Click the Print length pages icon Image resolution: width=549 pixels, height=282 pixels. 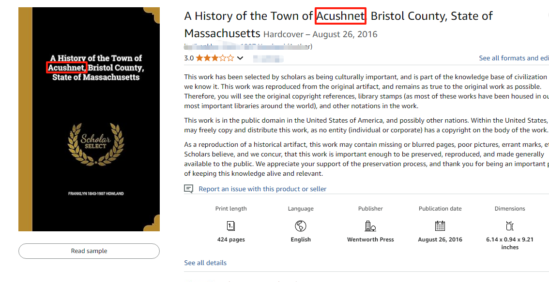[x=231, y=226]
